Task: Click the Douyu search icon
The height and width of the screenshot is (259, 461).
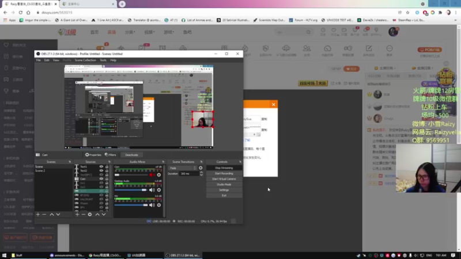Action: point(308,32)
